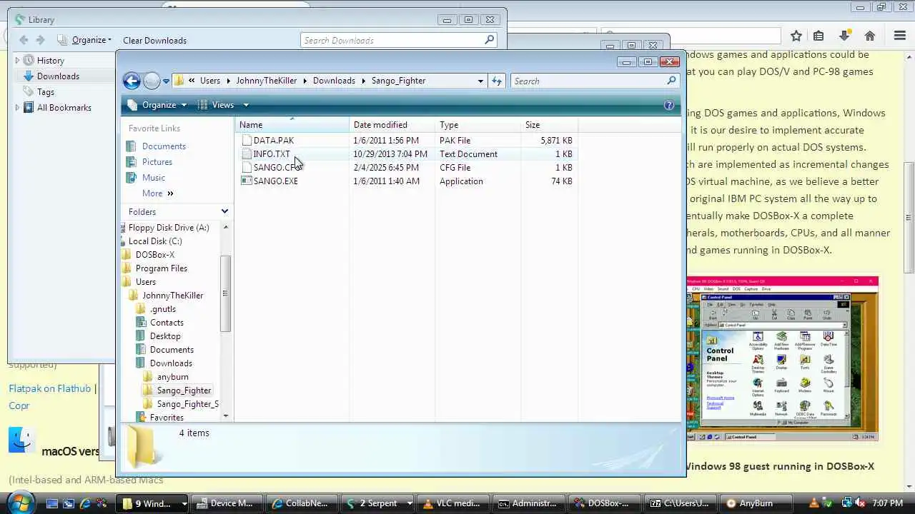Click the magnifier icon in Explorer search box
Image resolution: width=915 pixels, height=514 pixels.
[671, 81]
